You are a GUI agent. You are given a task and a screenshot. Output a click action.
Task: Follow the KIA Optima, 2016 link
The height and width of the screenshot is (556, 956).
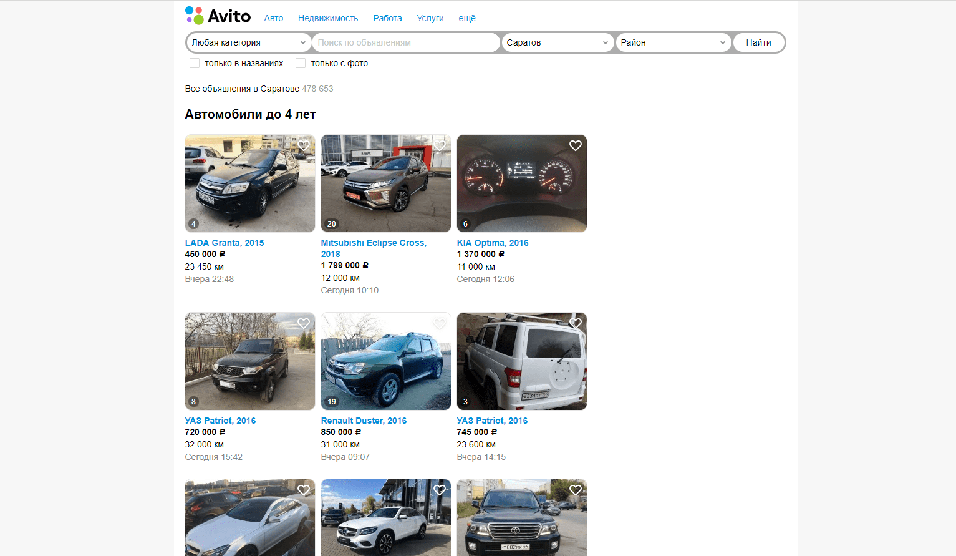[x=493, y=243]
